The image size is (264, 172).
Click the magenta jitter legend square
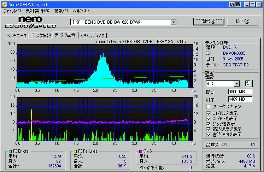point(140,152)
